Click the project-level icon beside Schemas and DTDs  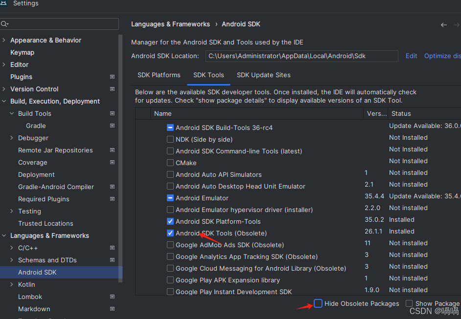(x=112, y=260)
